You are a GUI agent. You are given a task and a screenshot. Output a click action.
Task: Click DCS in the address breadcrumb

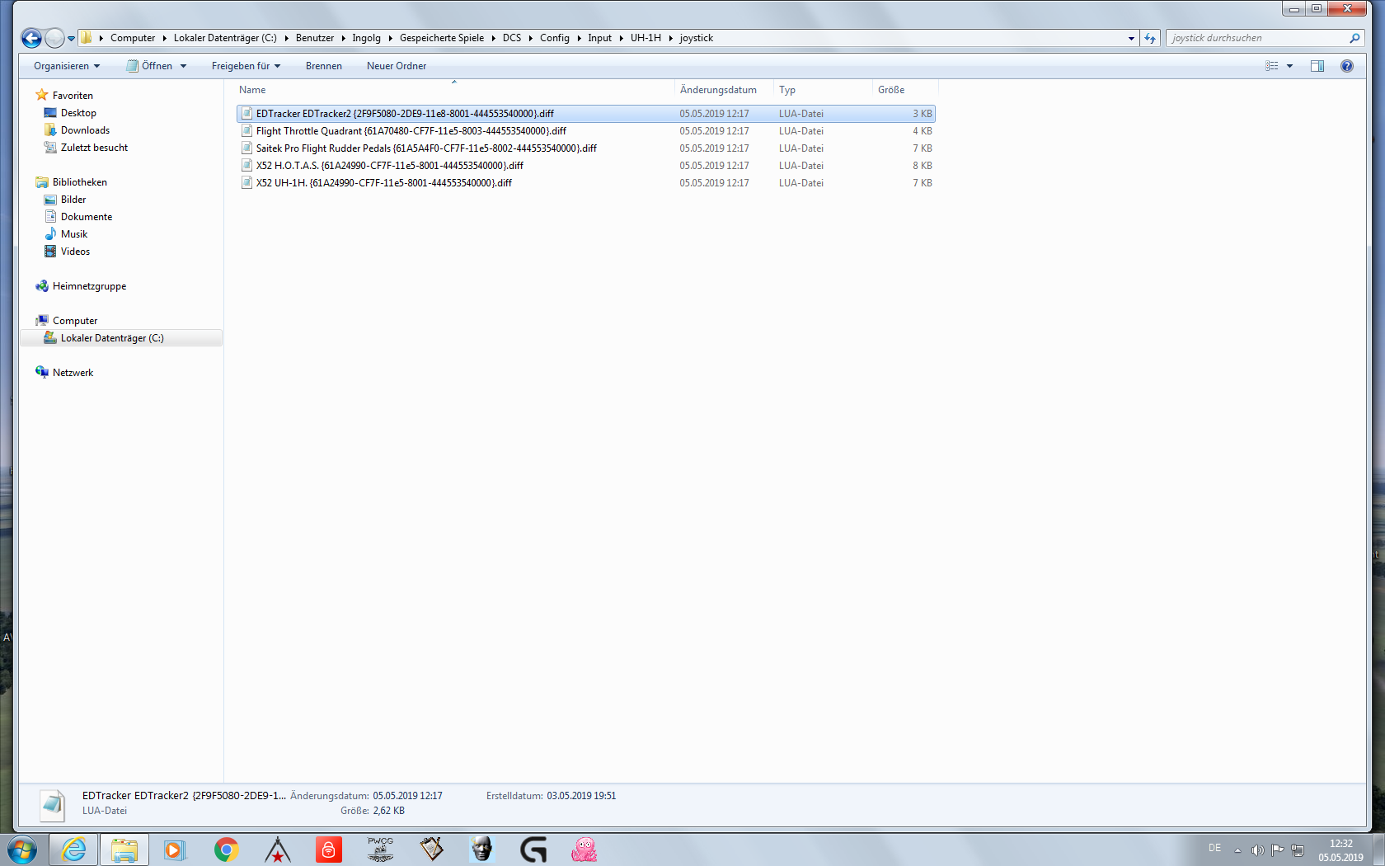tap(512, 38)
